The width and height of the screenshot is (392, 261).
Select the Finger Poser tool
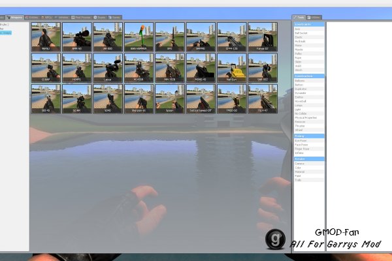point(309,149)
